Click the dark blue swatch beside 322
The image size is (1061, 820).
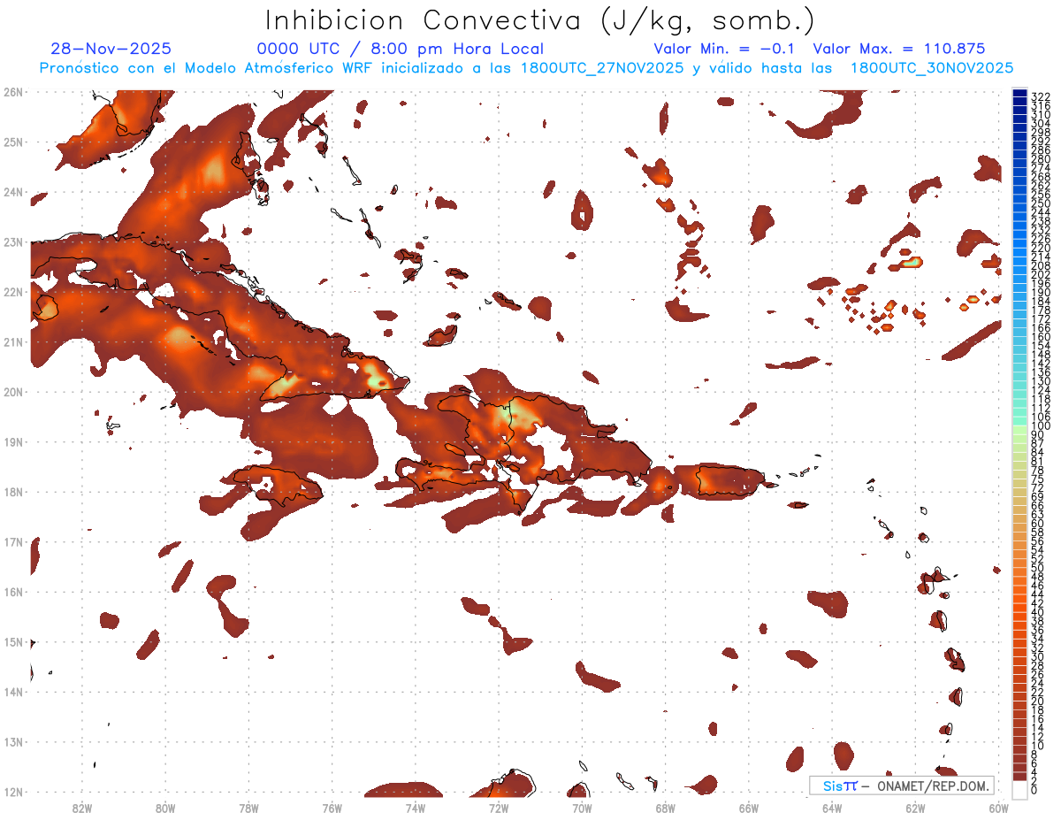coord(1019,93)
